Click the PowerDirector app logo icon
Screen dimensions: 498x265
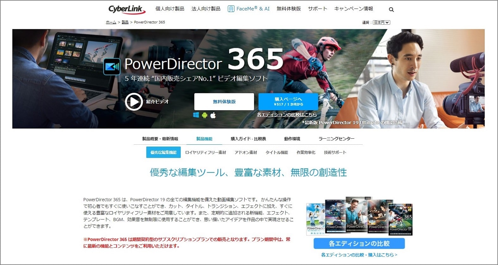(x=112, y=66)
